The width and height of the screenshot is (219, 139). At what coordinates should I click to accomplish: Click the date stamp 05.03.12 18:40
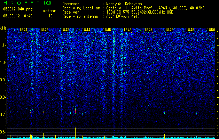(x=18, y=16)
